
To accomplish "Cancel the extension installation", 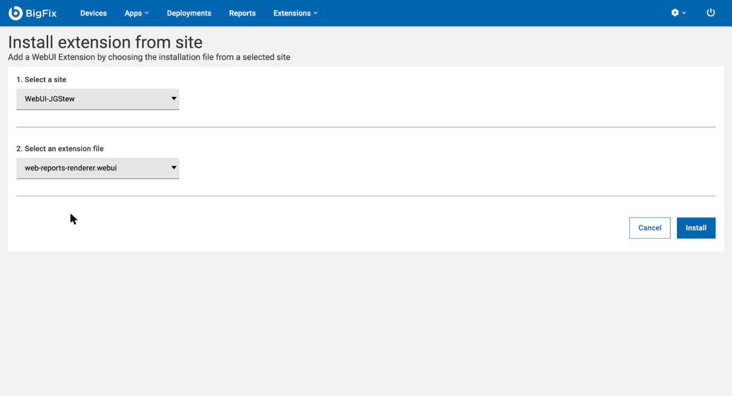I will (650, 228).
